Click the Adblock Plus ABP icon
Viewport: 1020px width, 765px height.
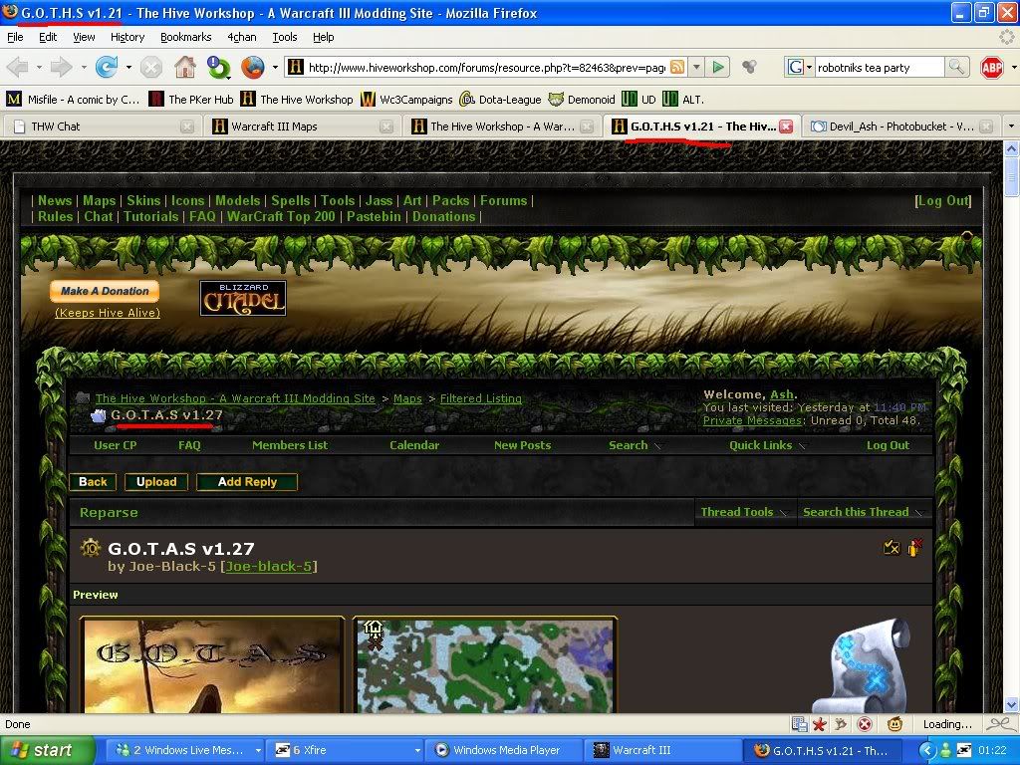point(992,67)
